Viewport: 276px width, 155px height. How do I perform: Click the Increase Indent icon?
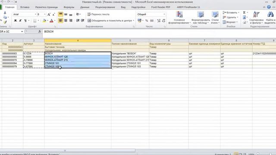[x=82, y=21]
